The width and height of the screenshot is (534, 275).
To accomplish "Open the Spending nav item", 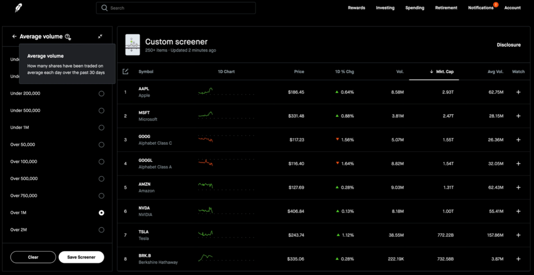I will 415,8.
